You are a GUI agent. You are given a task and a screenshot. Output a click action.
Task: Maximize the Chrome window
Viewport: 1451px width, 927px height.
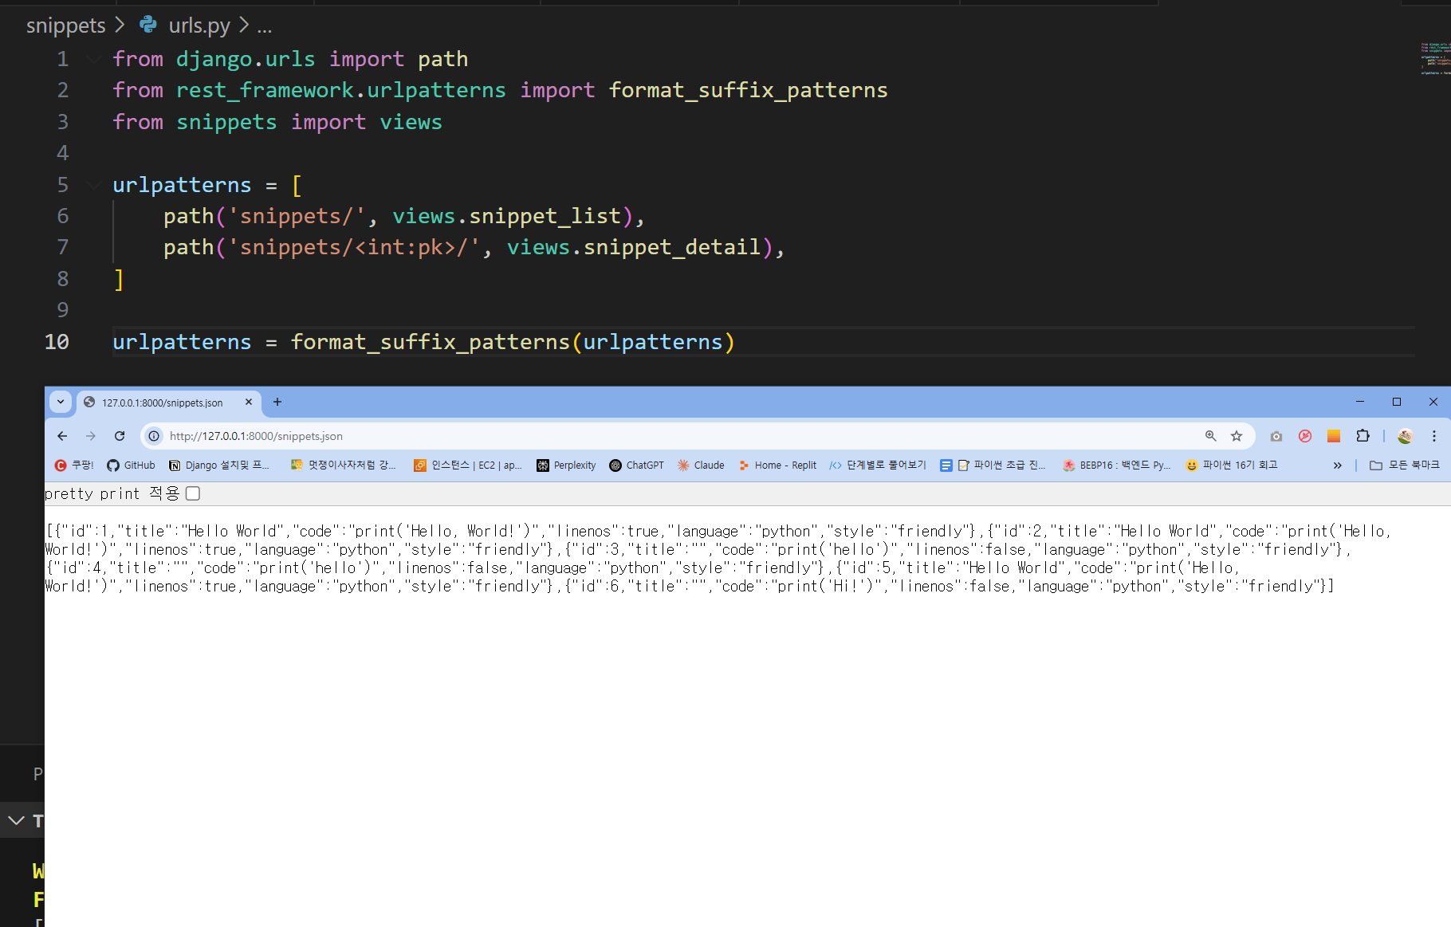point(1397,402)
